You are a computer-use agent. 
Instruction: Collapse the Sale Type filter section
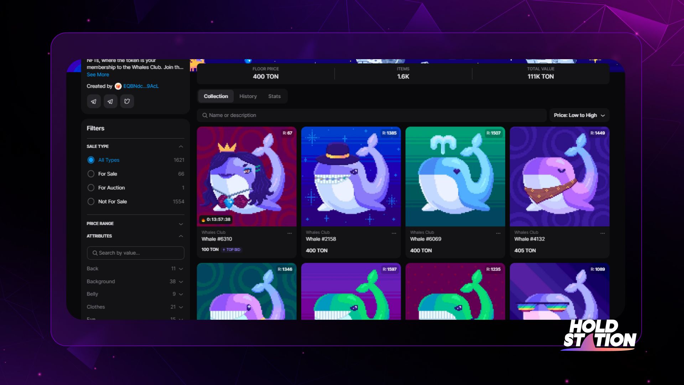[181, 147]
